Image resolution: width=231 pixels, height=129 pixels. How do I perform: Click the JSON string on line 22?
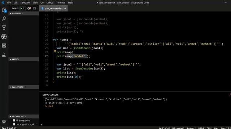[x=143, y=44]
